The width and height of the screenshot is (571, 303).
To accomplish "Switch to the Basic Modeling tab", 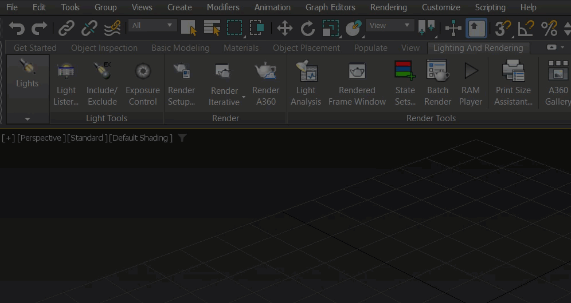I will [x=180, y=48].
